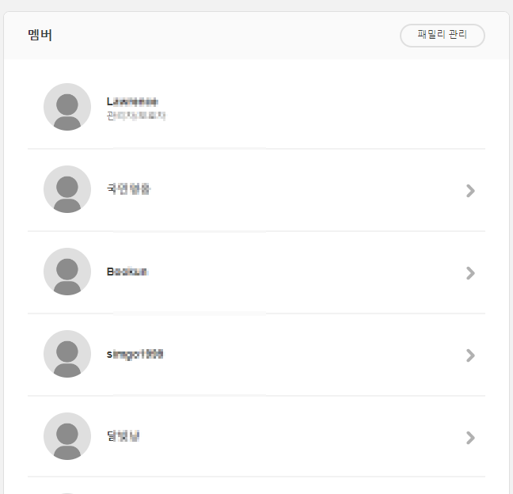Viewport: 513px width, 494px height.
Task: Click the first member's profile avatar
Action: [67, 107]
